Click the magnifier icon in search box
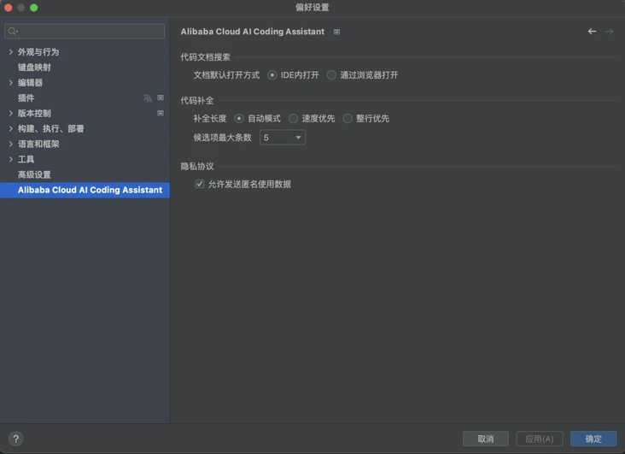The height and width of the screenshot is (454, 625). coord(13,31)
